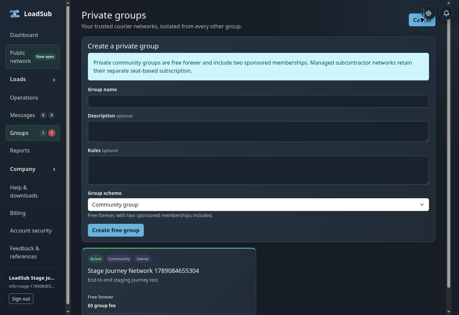Click '£0 group fee' text
459x315 pixels.
[x=102, y=306]
